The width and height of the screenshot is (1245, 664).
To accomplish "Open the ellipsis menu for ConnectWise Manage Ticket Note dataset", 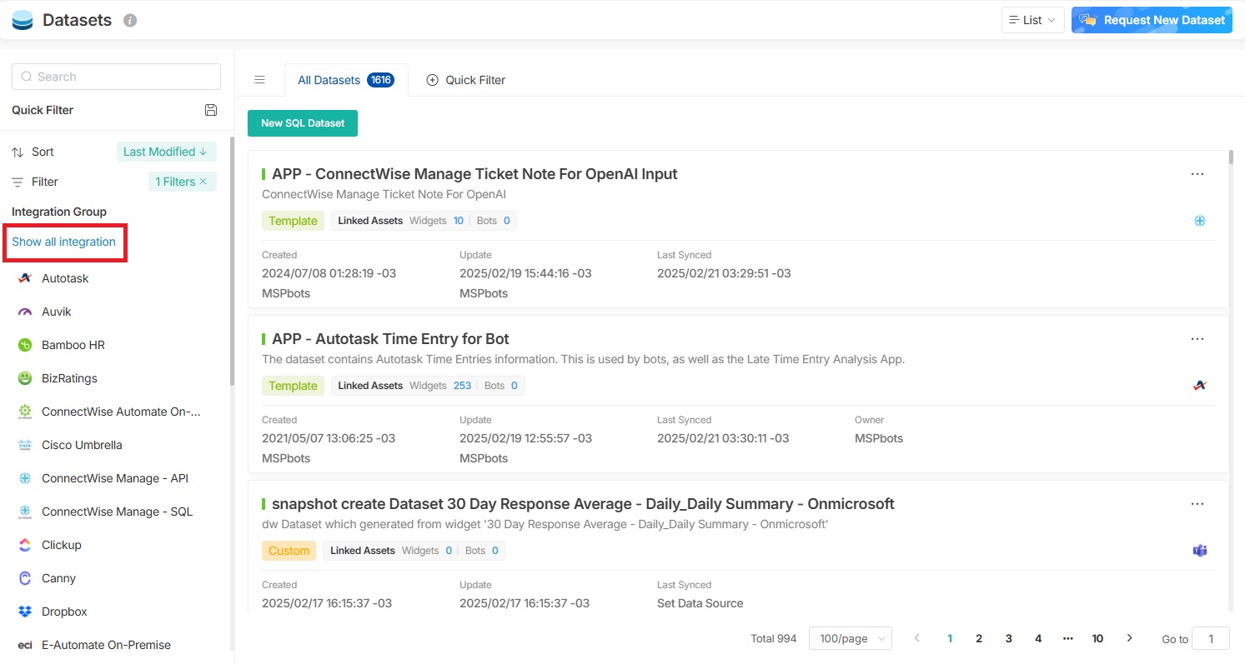I will (1197, 174).
